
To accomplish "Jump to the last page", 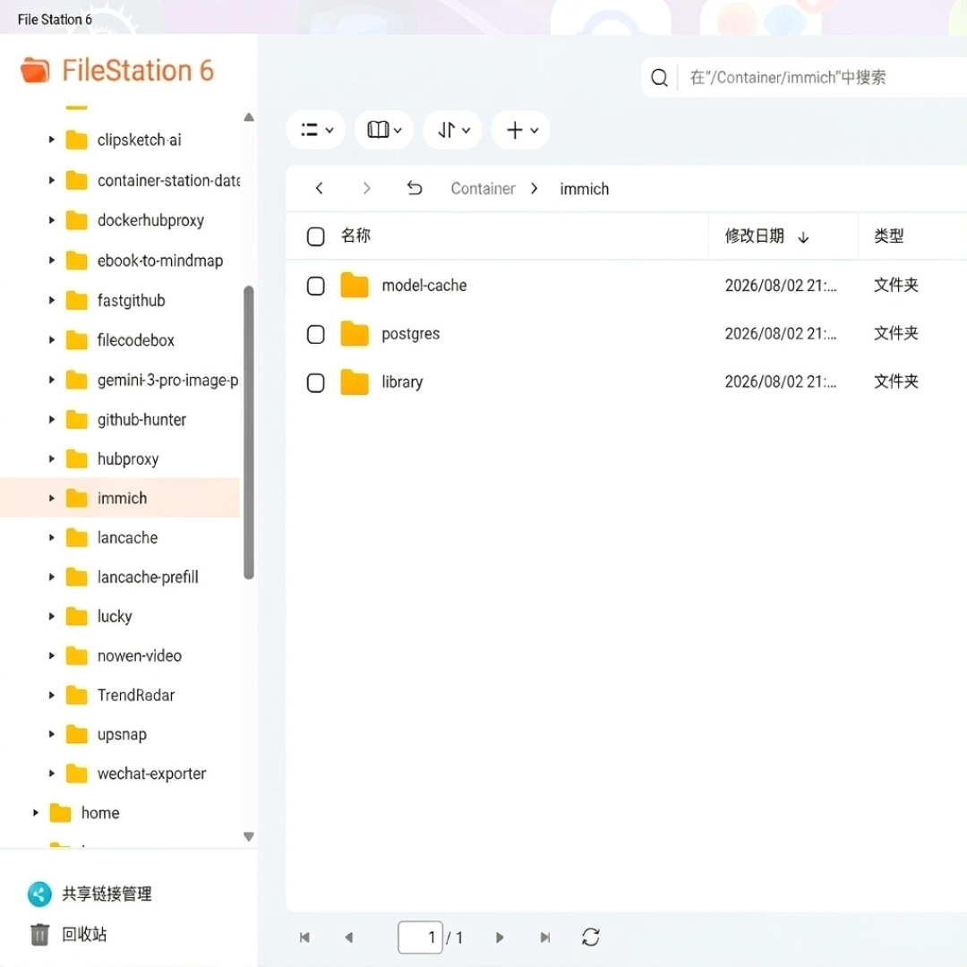I will [x=545, y=937].
